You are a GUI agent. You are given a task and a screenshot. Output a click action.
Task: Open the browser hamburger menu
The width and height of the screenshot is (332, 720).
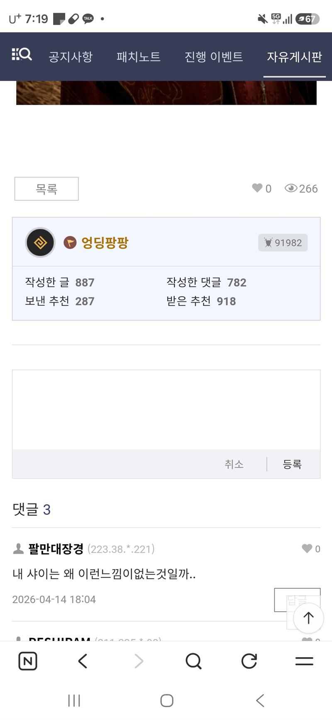[304, 661]
